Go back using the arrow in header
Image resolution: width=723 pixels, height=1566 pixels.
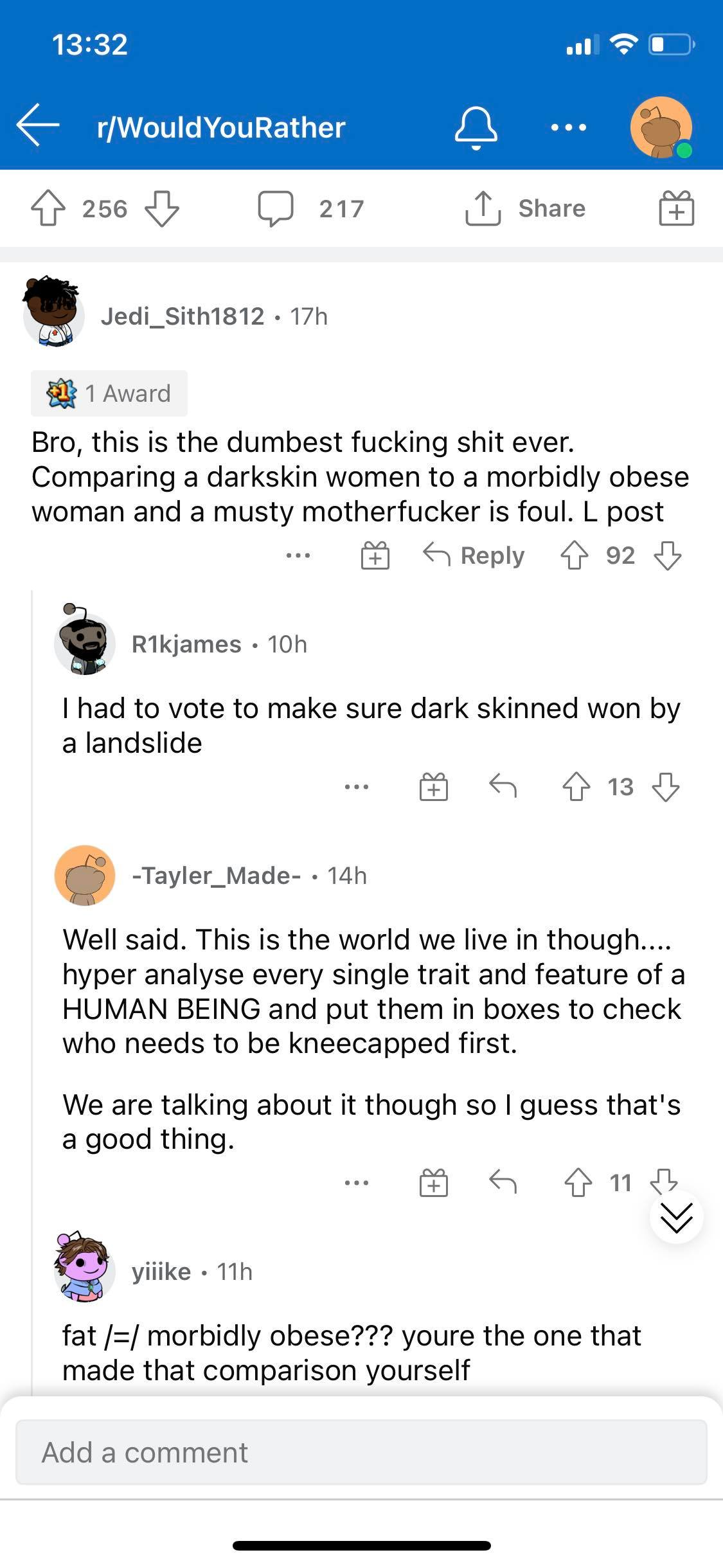pyautogui.click(x=38, y=125)
